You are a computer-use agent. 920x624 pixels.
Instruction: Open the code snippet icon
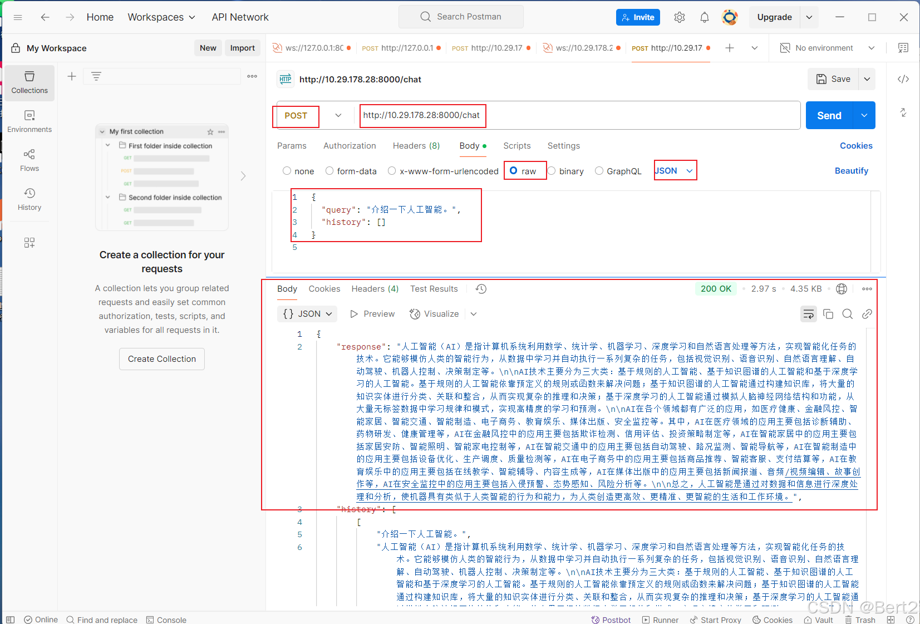[903, 79]
